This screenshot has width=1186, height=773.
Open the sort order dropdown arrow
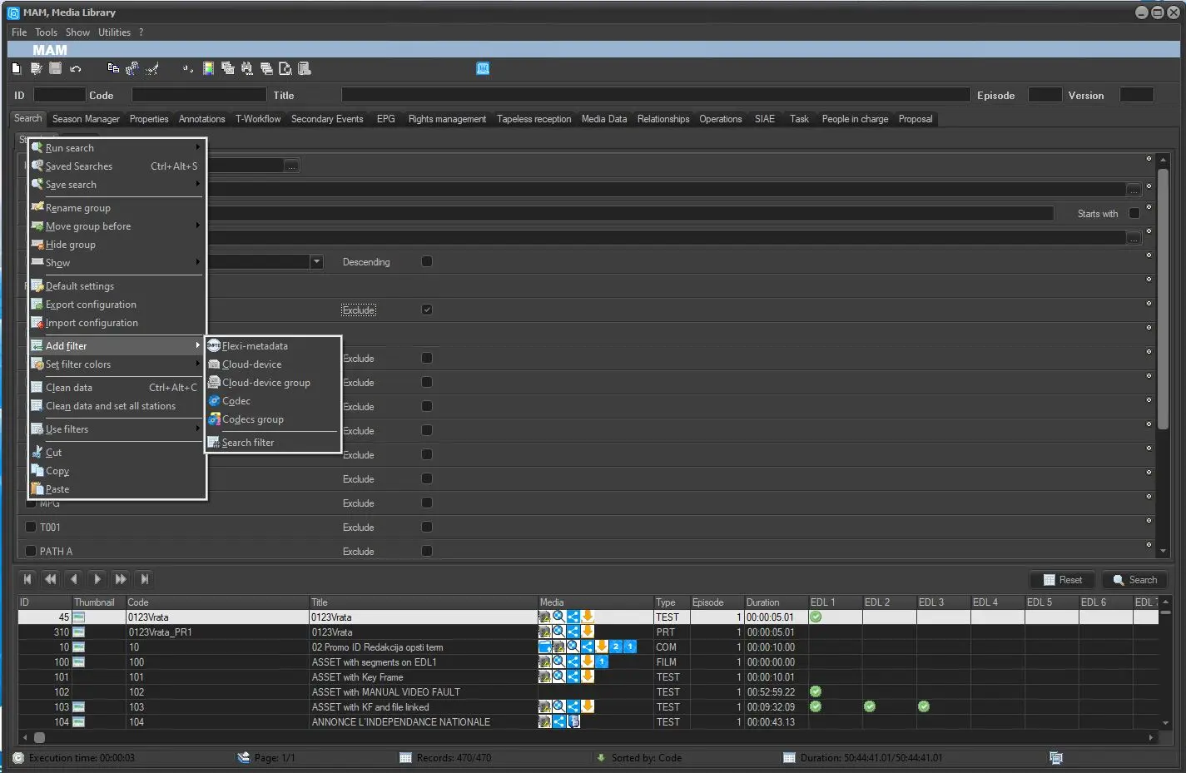click(316, 262)
